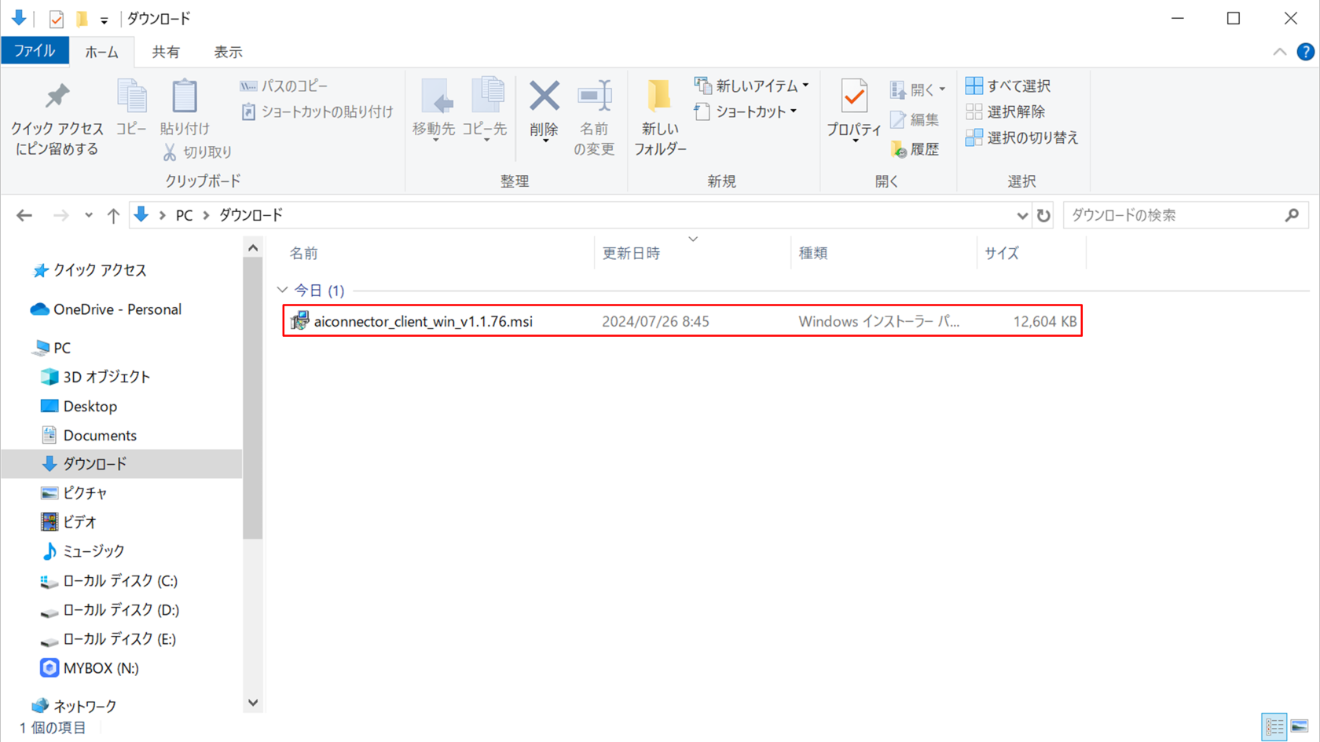This screenshot has width=1320, height=742.
Task: Click Select All (すべて選択) in ribbon
Action: pyautogui.click(x=1009, y=86)
